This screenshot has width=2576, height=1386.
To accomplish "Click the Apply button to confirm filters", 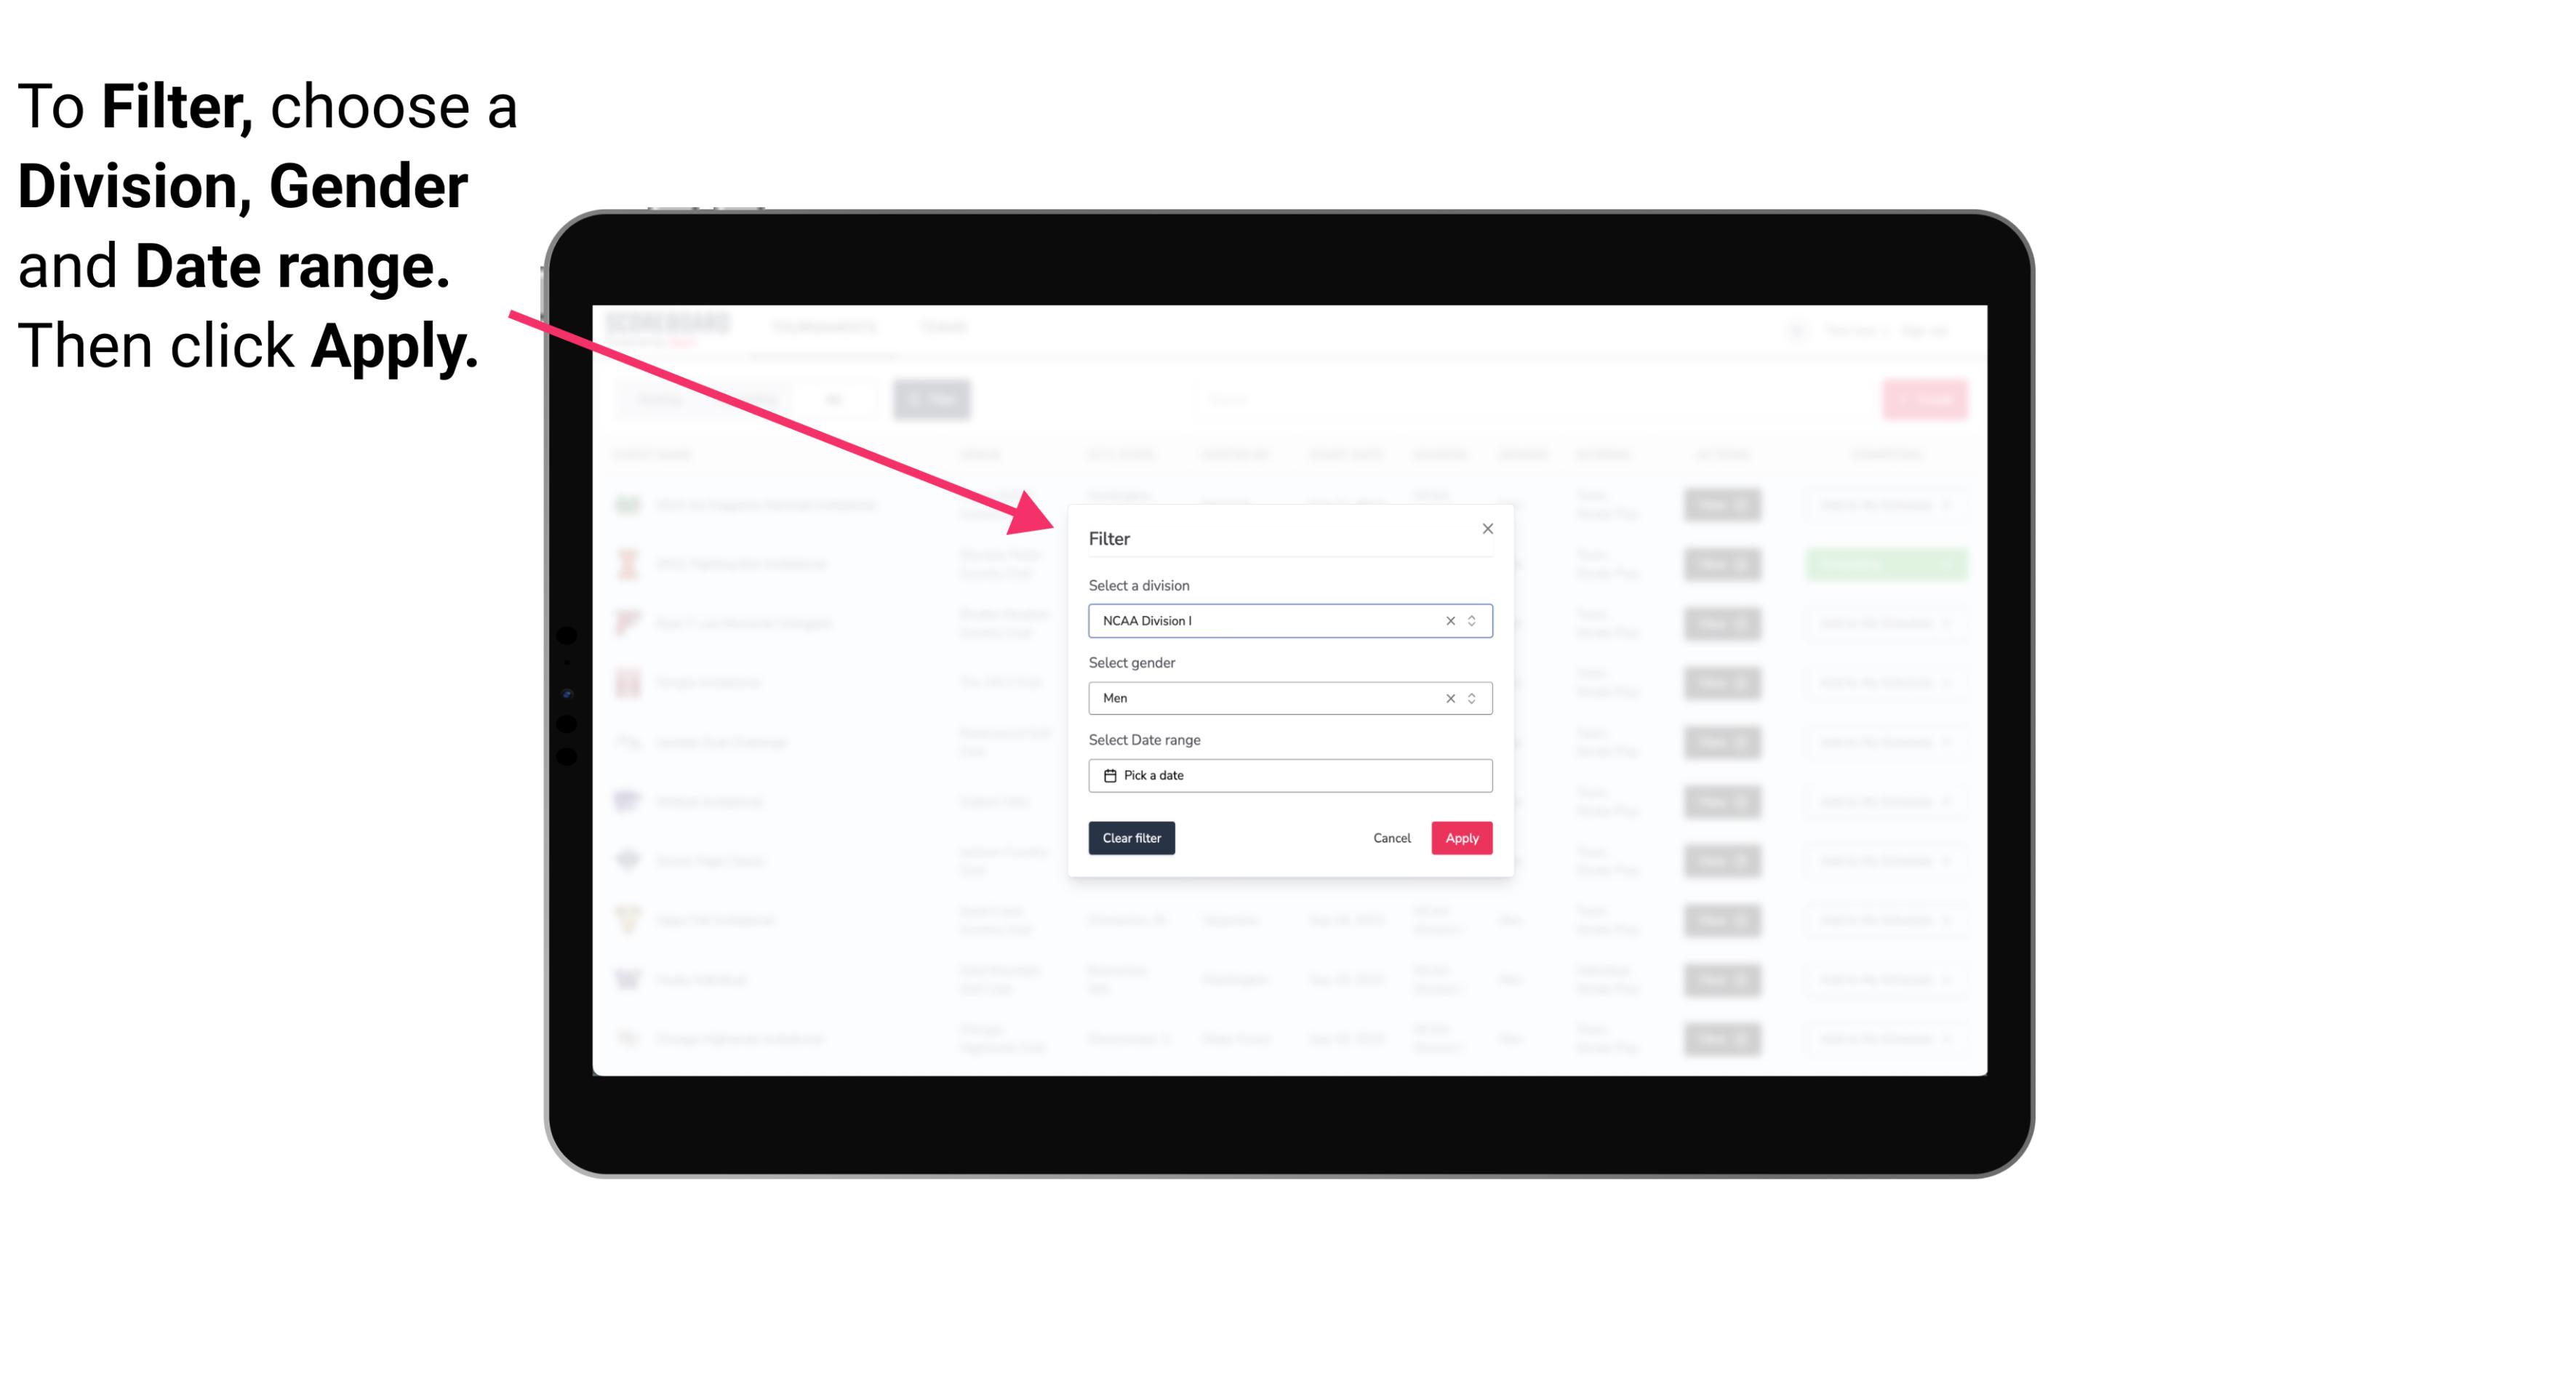I will 1460,838.
